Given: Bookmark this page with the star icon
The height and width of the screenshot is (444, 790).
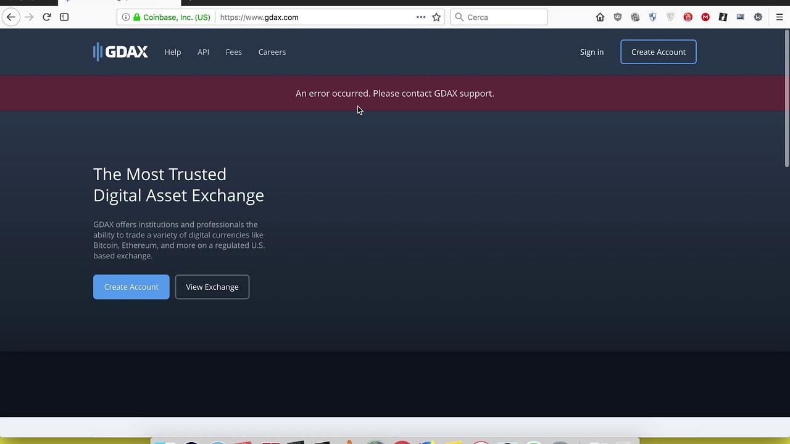Looking at the screenshot, I should tap(436, 17).
